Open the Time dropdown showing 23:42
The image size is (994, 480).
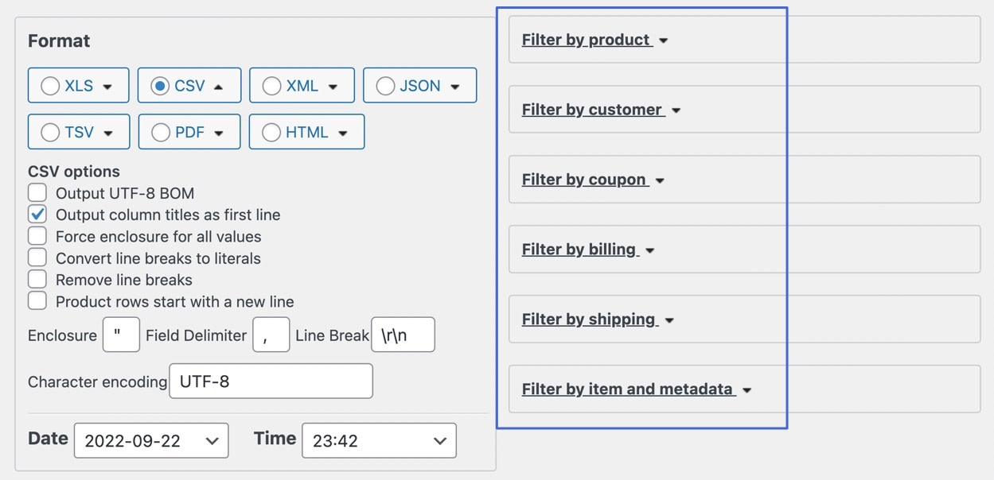click(380, 440)
